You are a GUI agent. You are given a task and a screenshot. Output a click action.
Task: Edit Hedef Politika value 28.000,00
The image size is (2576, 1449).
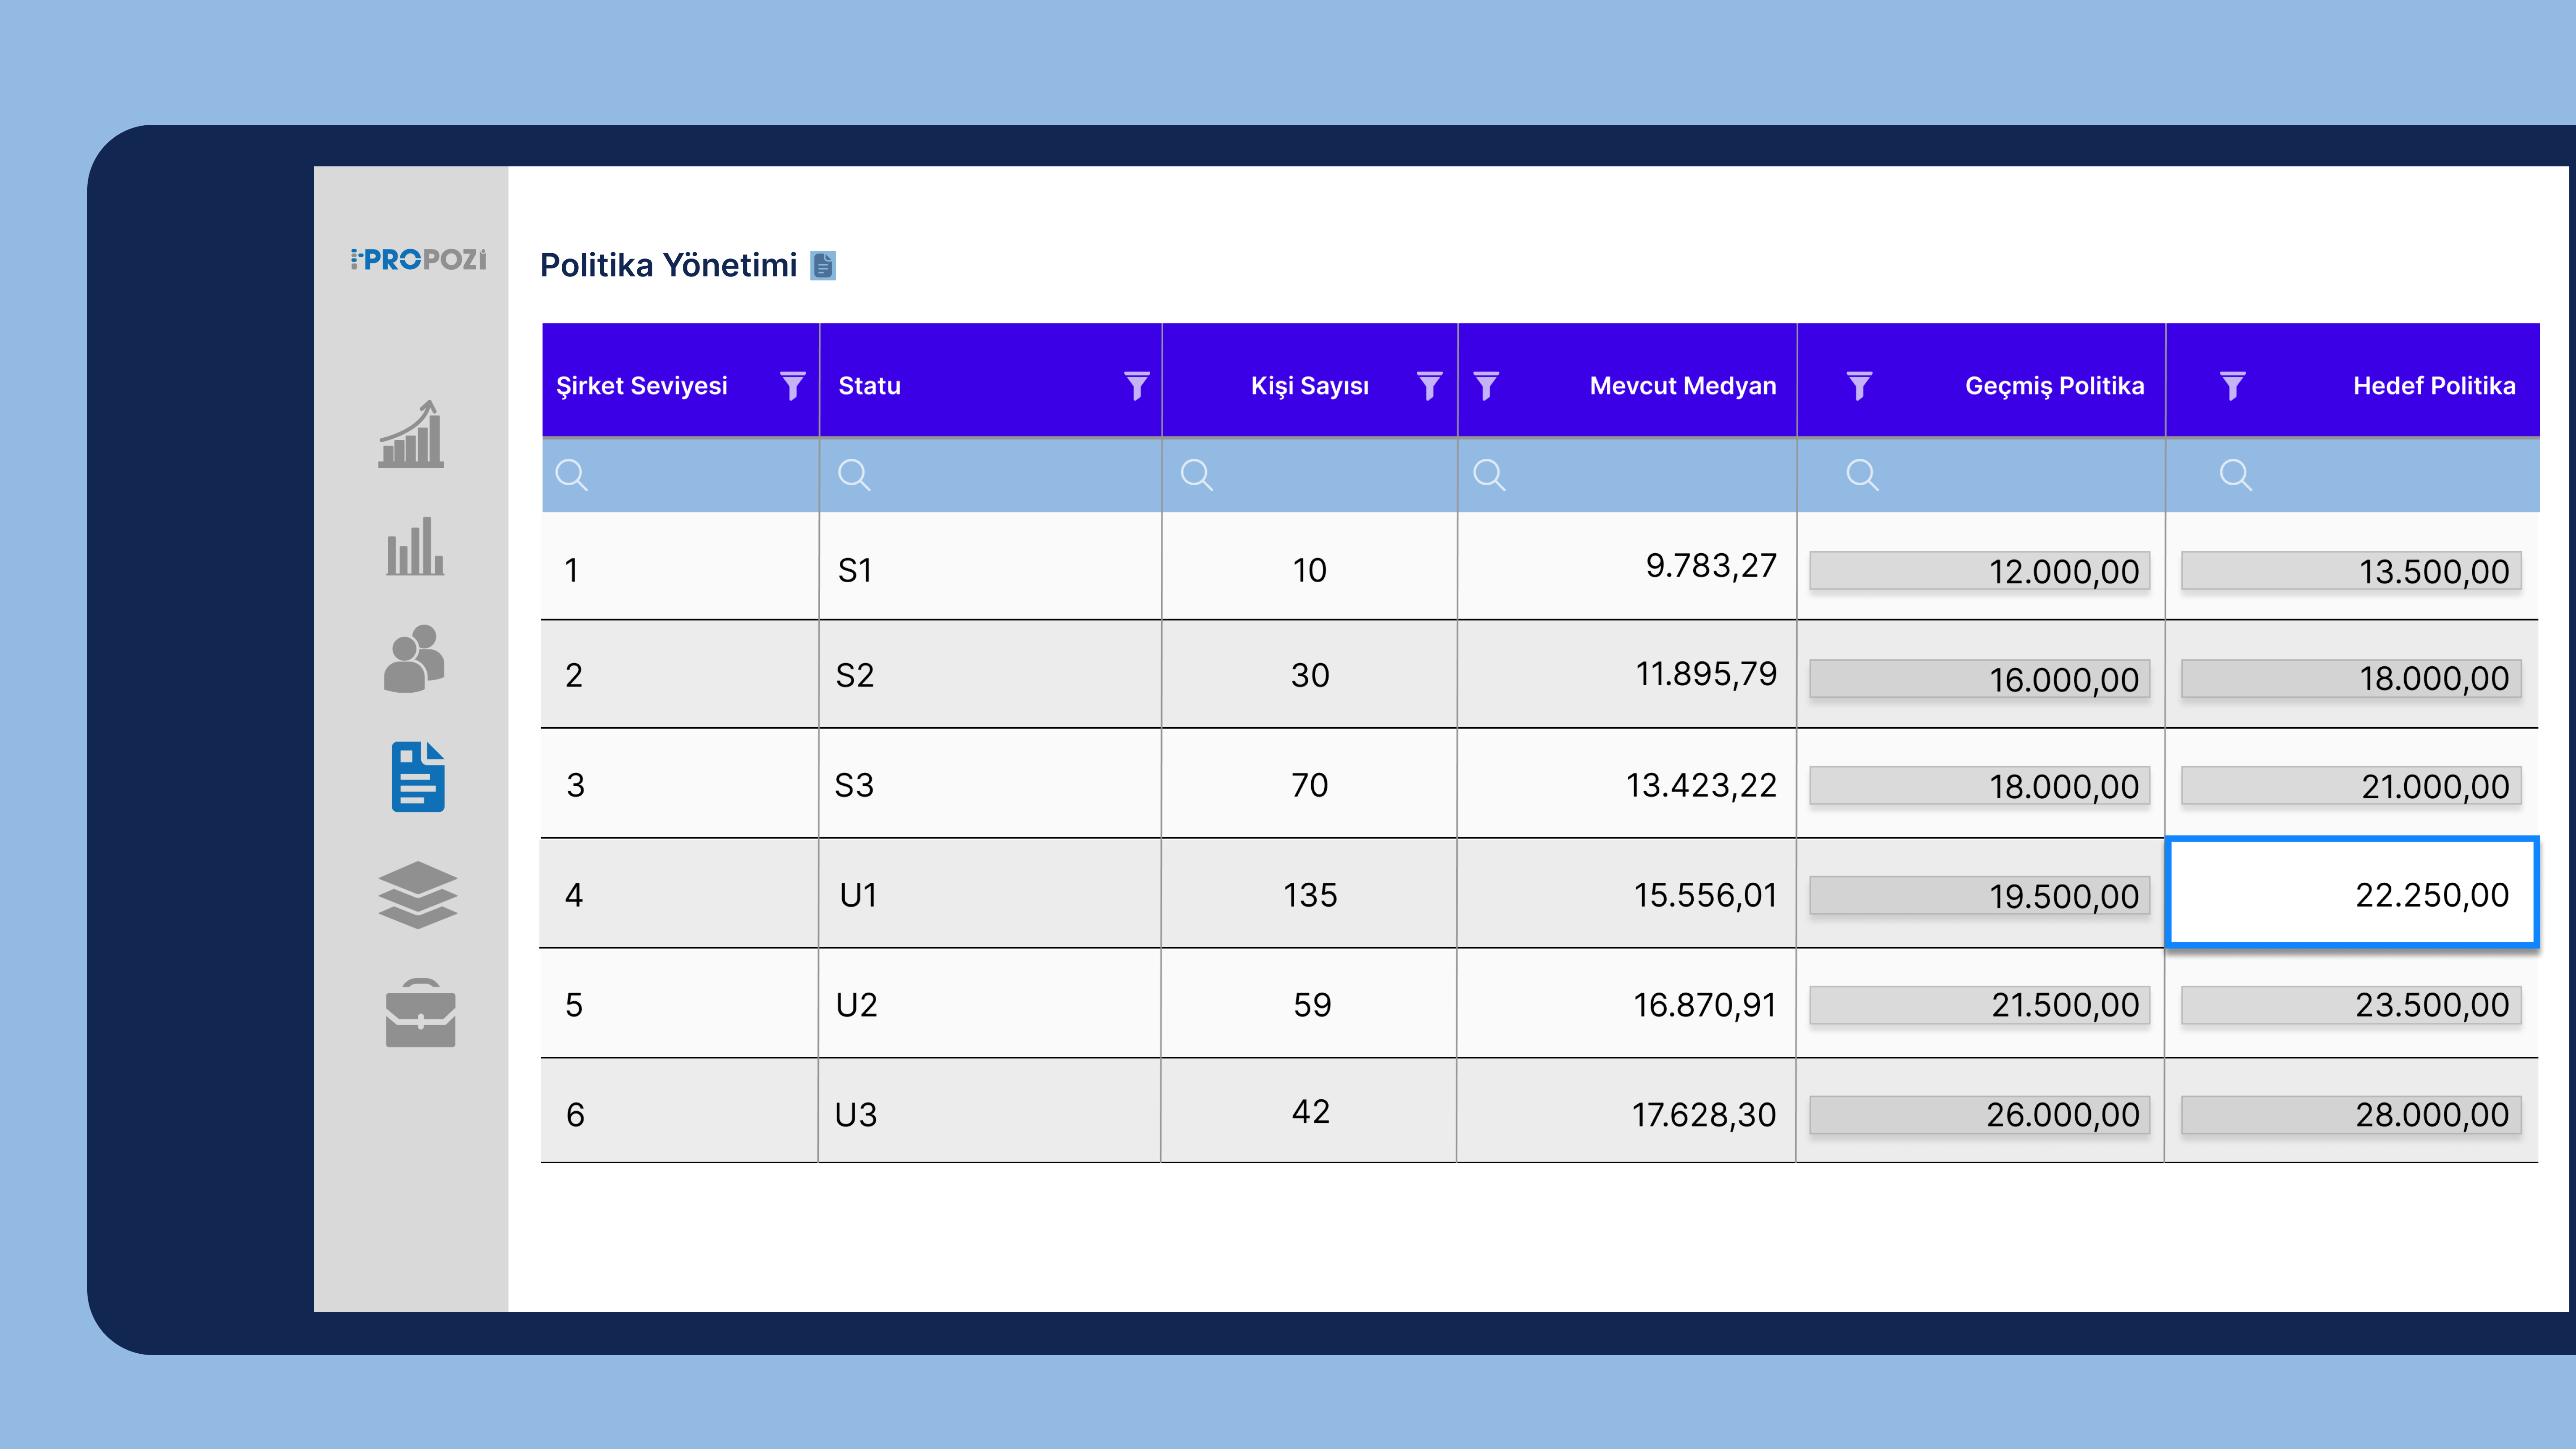2351,1115
